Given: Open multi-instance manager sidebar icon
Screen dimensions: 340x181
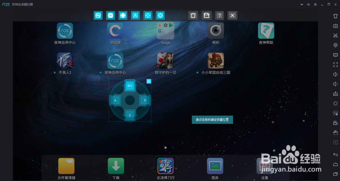Looking at the screenshot, I should click(x=335, y=132).
